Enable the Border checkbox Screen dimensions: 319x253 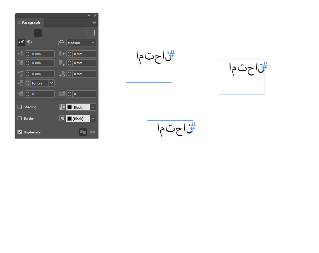20,118
